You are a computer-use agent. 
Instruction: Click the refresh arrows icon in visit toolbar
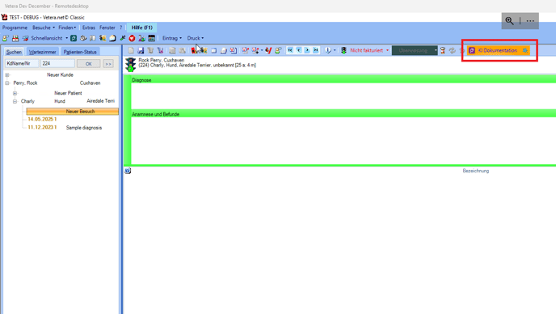(452, 50)
